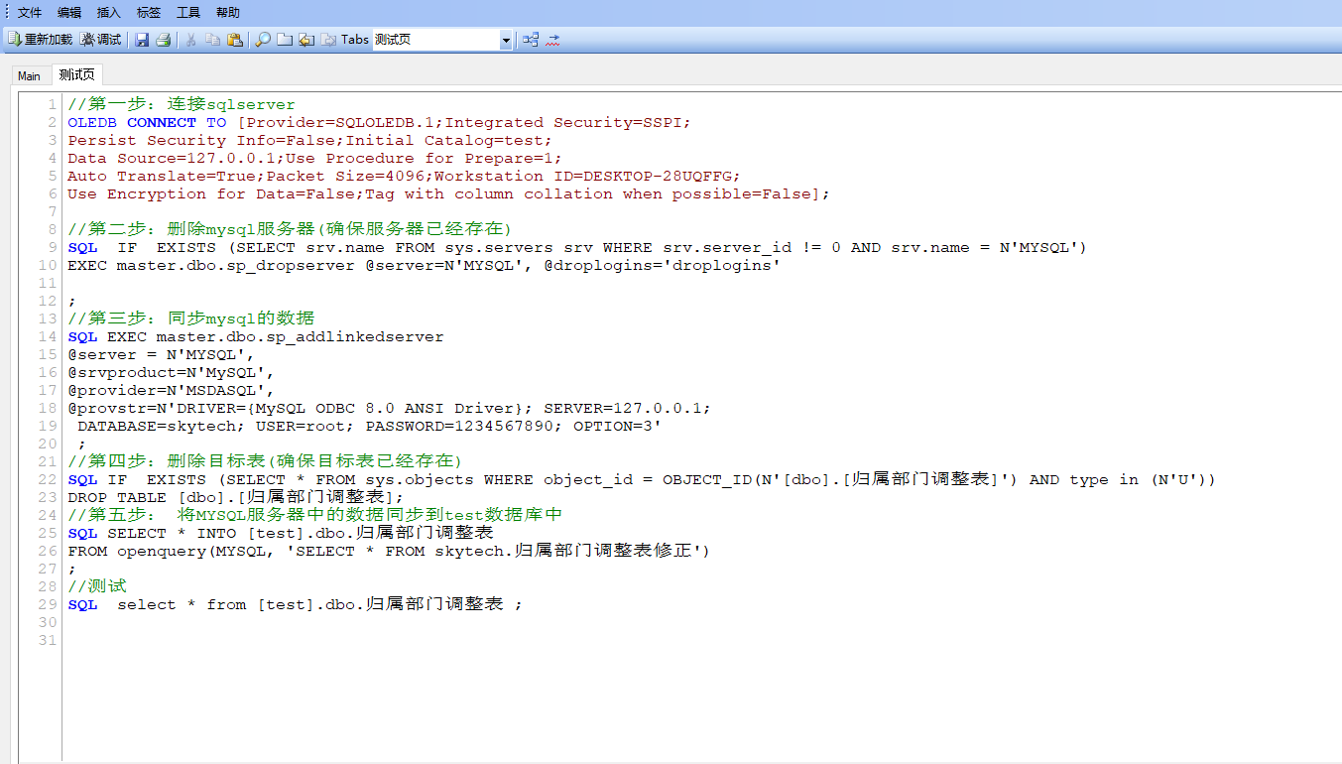This screenshot has width=1342, height=764.
Task: Run the syntax check icon with red underline
Action: [553, 40]
